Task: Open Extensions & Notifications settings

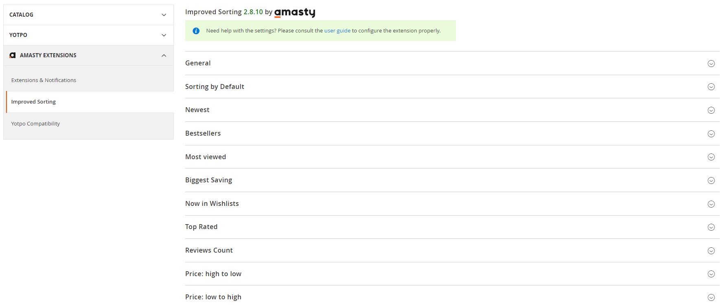Action: 44,80
